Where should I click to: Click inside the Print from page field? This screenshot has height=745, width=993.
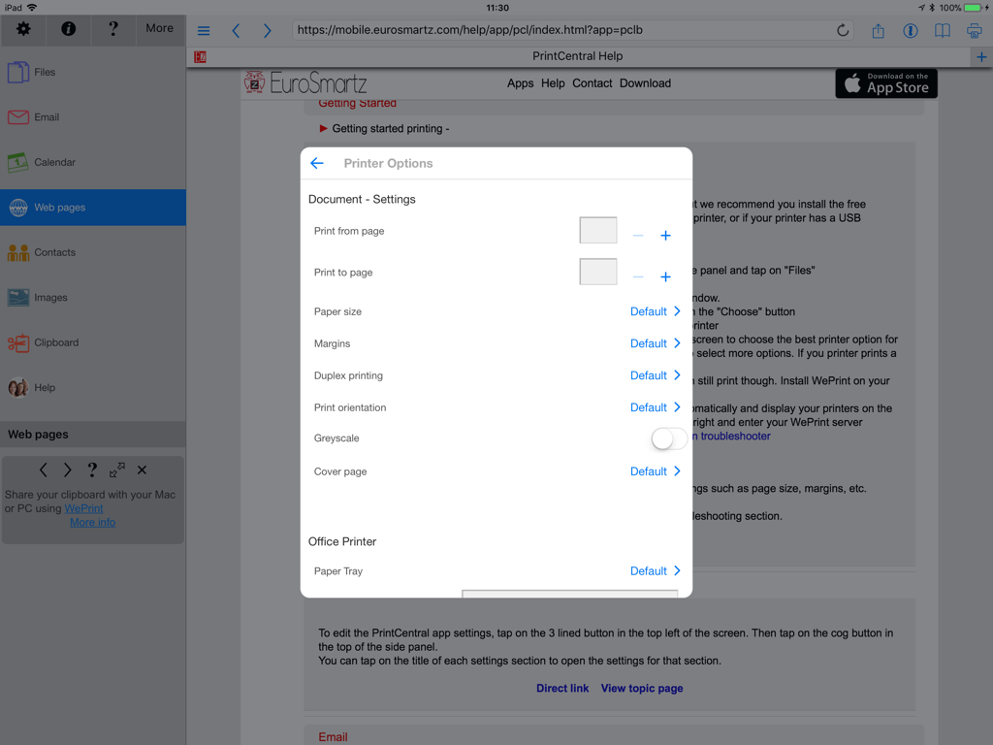click(597, 230)
